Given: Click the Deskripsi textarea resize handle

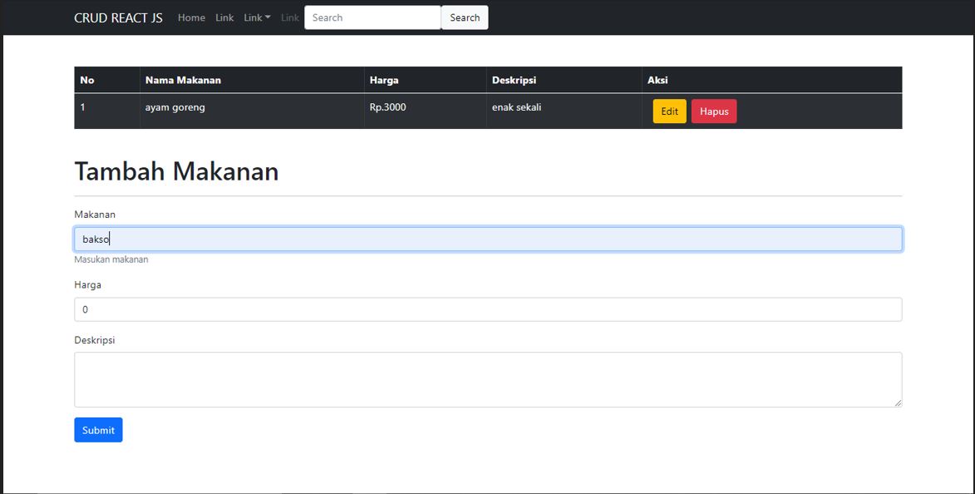Looking at the screenshot, I should [x=897, y=403].
